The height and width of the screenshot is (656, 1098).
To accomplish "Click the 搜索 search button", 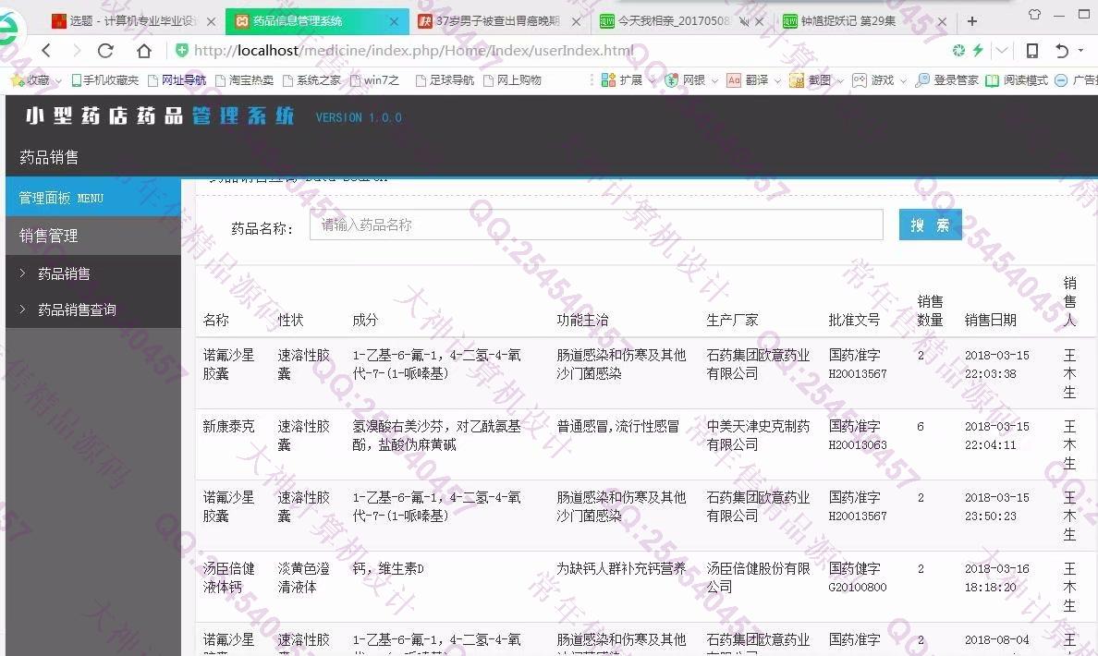I will click(930, 225).
